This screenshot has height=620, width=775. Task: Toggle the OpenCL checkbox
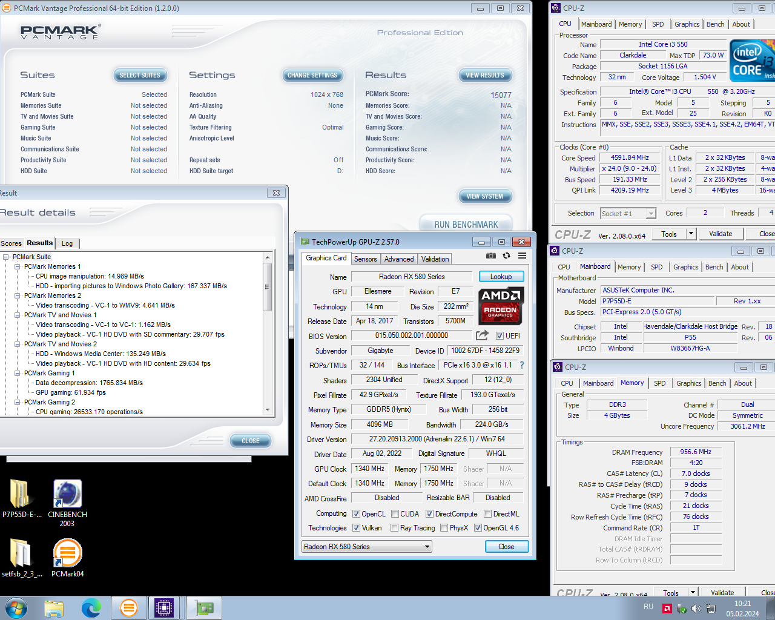point(356,514)
